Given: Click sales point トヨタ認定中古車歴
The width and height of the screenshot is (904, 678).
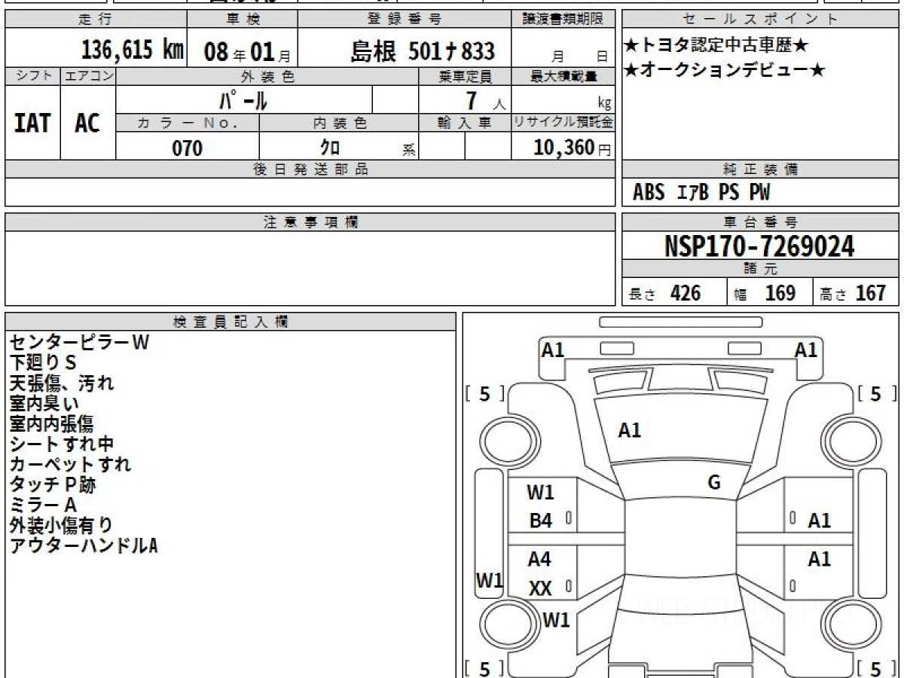Looking at the screenshot, I should click(716, 46).
